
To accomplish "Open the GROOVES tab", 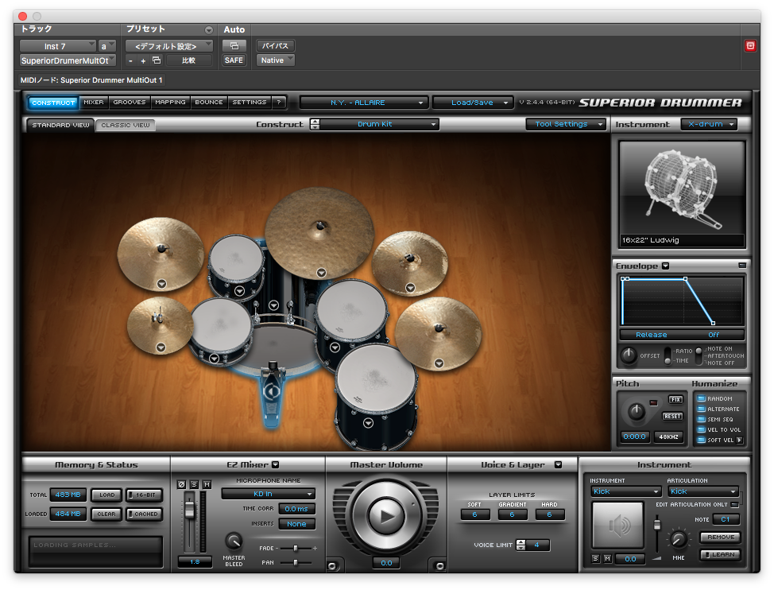I will [x=130, y=103].
